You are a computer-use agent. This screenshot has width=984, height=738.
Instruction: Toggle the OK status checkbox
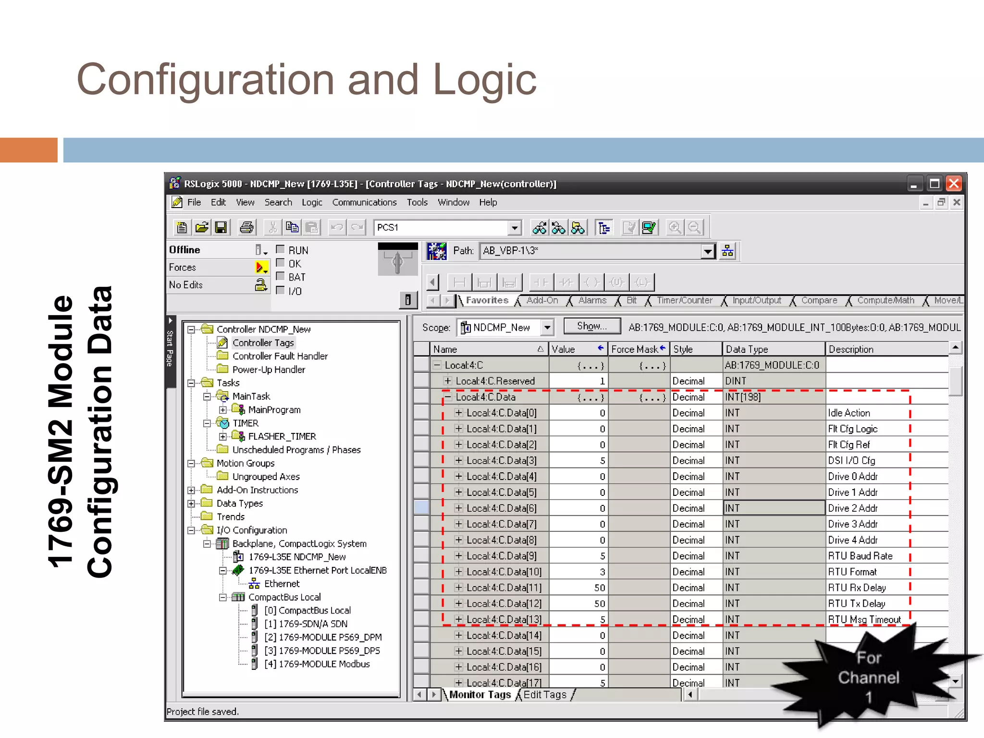tap(281, 263)
